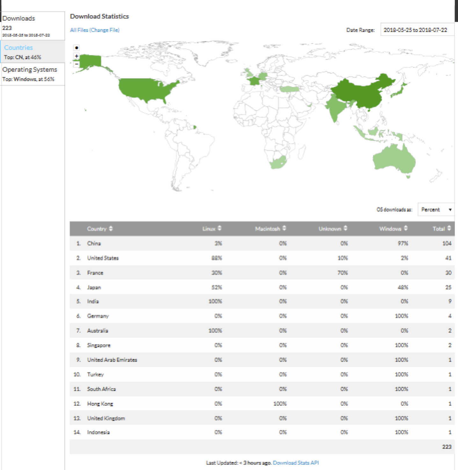Sort table by Windows column arrows

point(406,228)
